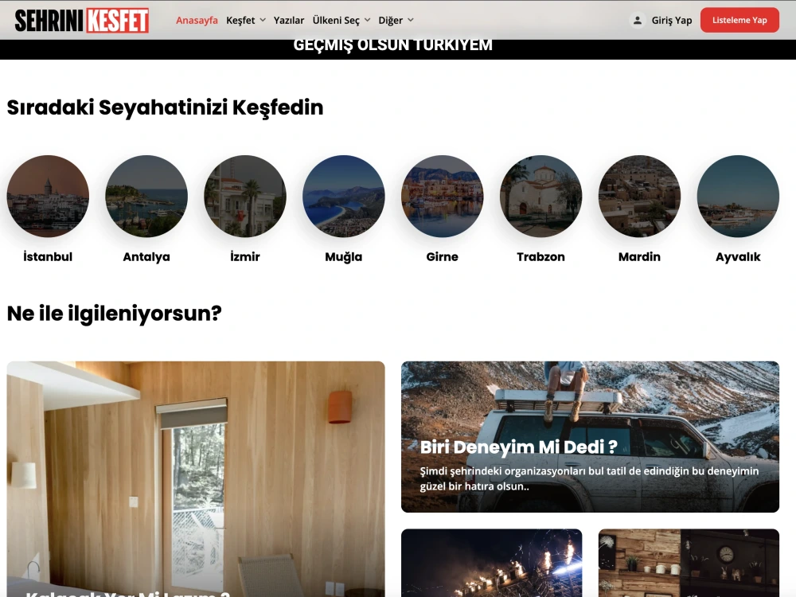
Task: Click the Muğla label text
Action: coord(344,257)
